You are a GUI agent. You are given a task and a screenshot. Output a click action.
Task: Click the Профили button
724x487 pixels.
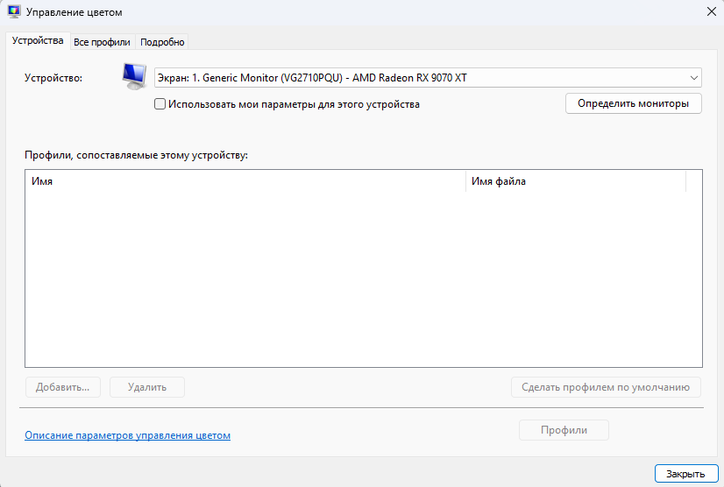[x=564, y=430]
